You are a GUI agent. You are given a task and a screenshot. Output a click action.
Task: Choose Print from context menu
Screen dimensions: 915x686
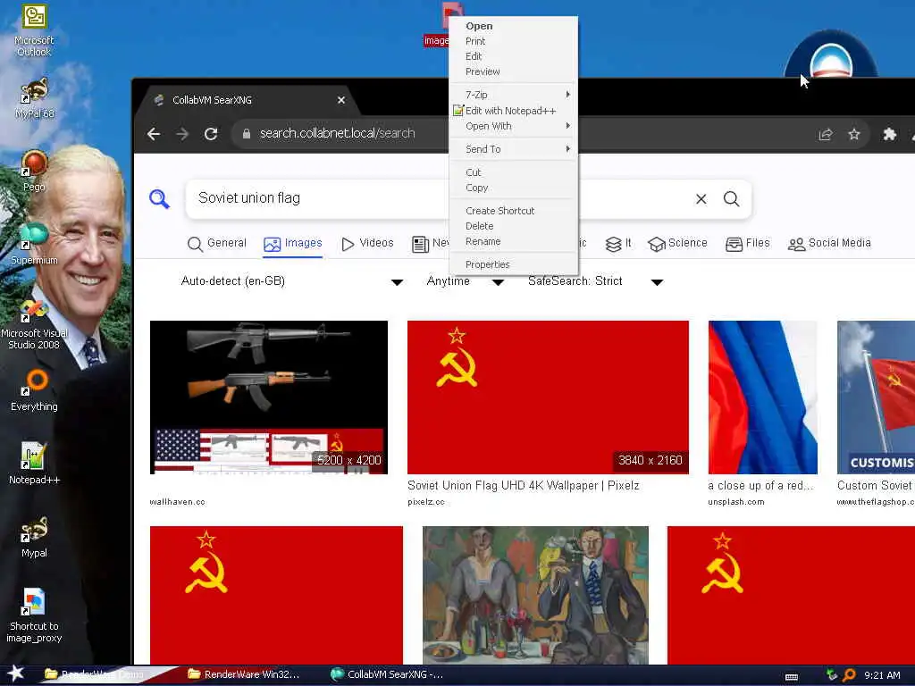pyautogui.click(x=514, y=41)
